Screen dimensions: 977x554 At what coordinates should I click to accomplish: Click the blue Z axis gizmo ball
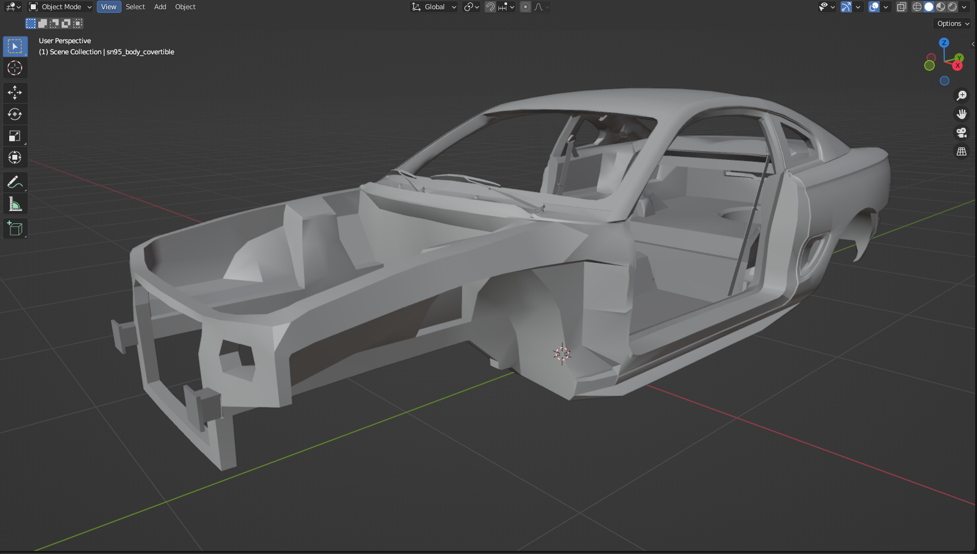[944, 43]
